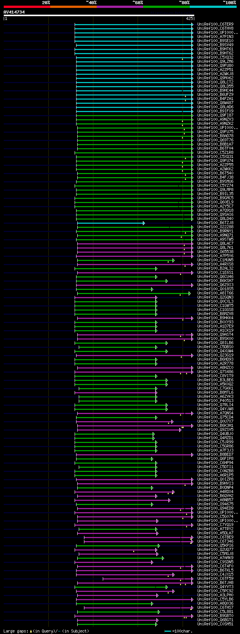Select the UniRef100_P40513 label
240x634 pixels.
(215, 401)
